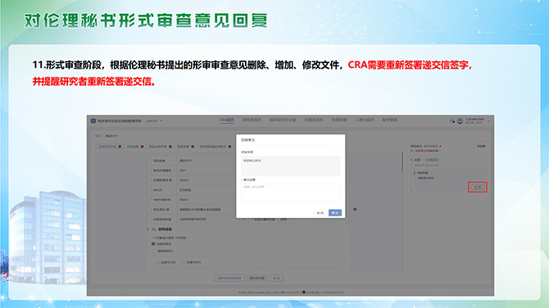Select the 保密承诺 sub-tab
The width and height of the screenshot is (549, 308).
185,147
